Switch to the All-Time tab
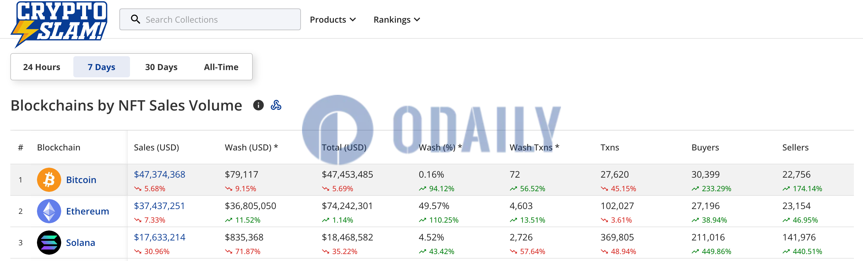Image resolution: width=863 pixels, height=261 pixels. (221, 67)
